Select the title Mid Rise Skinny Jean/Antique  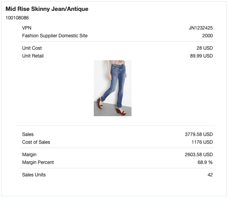(x=47, y=9)
